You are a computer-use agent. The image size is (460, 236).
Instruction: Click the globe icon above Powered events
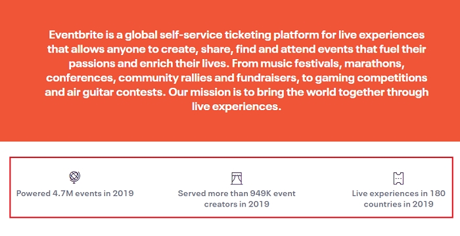(x=74, y=177)
